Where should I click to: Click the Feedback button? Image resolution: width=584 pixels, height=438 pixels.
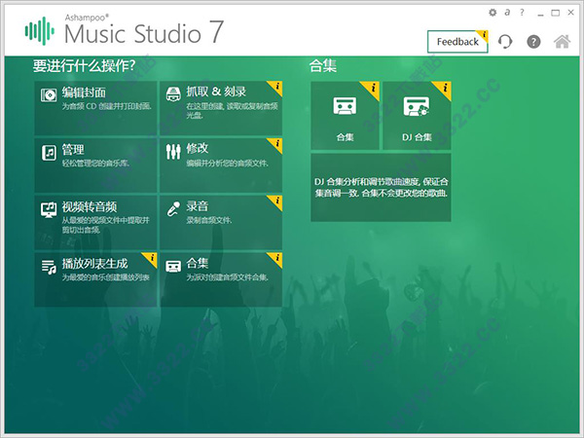pyautogui.click(x=457, y=42)
